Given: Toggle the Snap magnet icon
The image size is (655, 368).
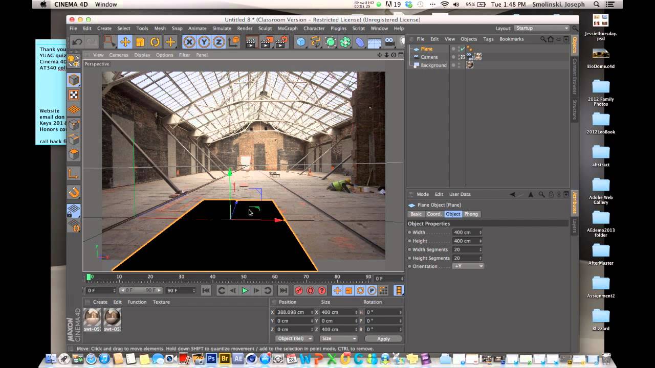Looking at the screenshot, I should click(x=74, y=193).
